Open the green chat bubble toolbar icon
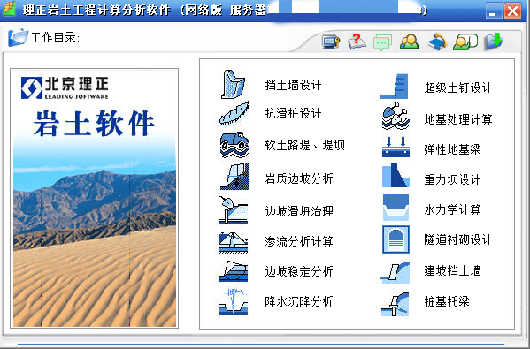Screen dimensions: 530x349 [x=382, y=42]
